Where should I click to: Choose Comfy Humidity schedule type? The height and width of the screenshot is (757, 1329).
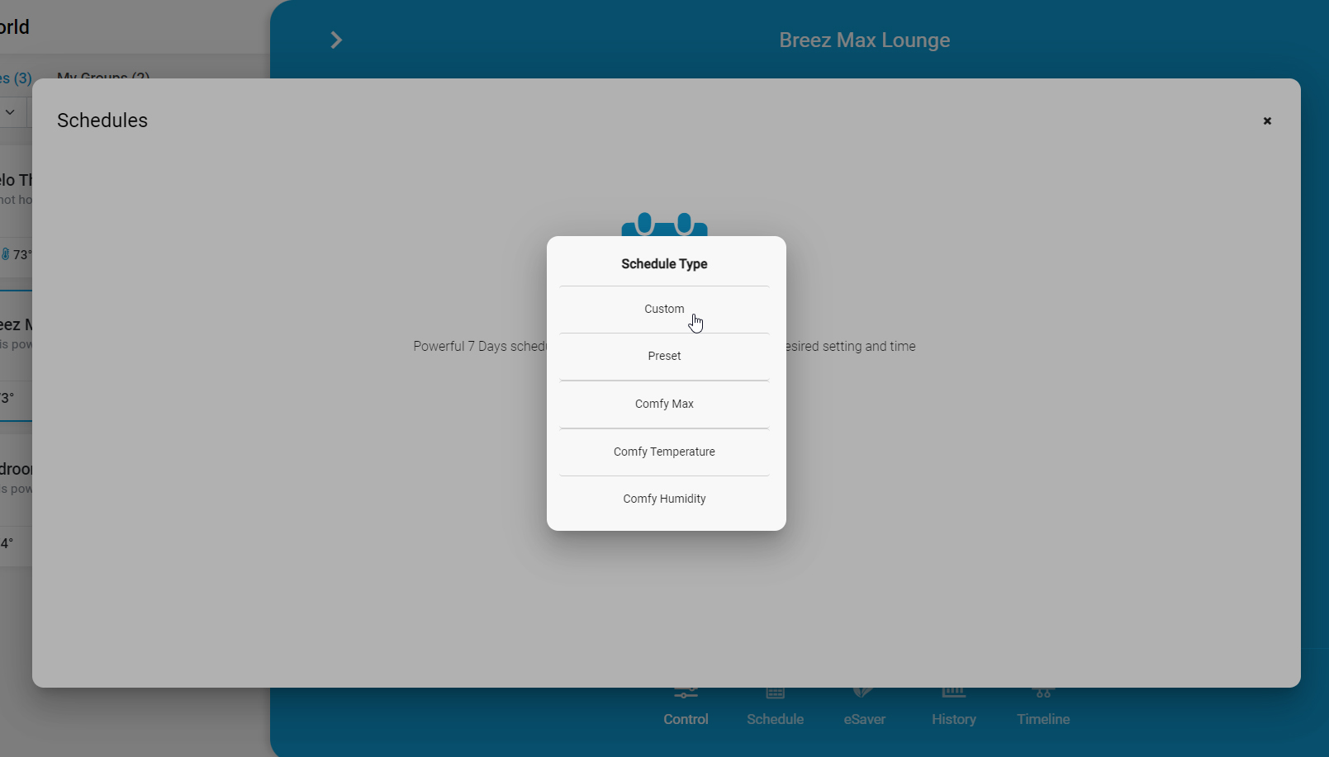pyautogui.click(x=664, y=499)
